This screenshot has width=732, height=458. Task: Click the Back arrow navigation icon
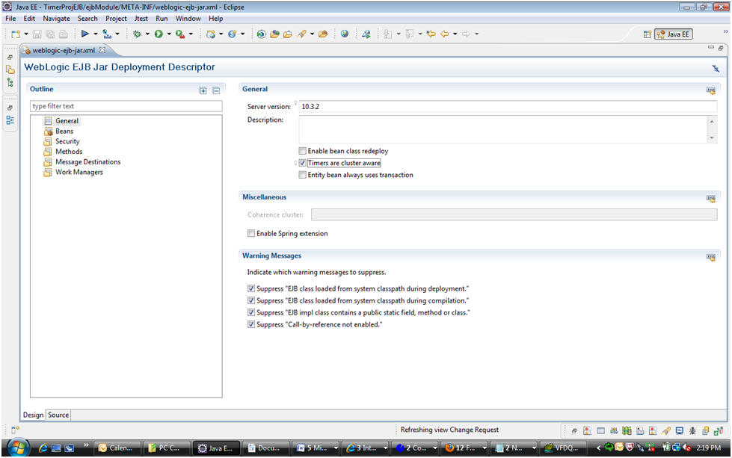click(444, 34)
